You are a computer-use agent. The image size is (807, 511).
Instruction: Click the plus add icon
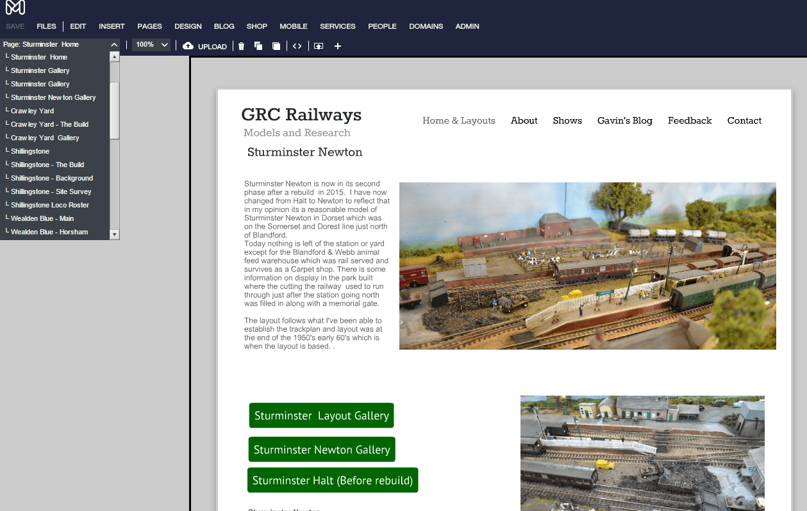338,46
